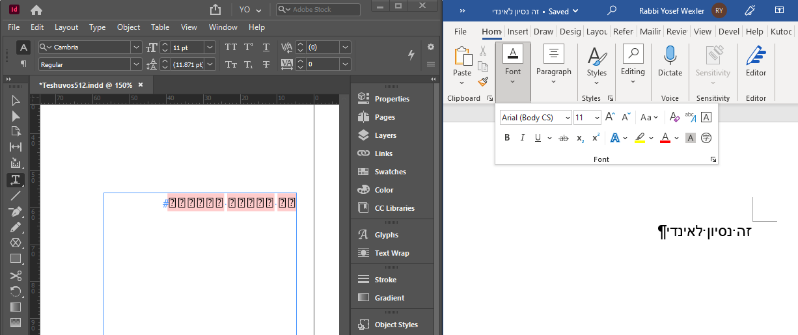Open the Regular font style dropdown
The image size is (798, 335).
click(x=135, y=64)
